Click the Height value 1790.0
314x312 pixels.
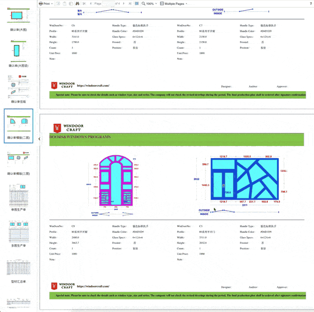point(76,42)
